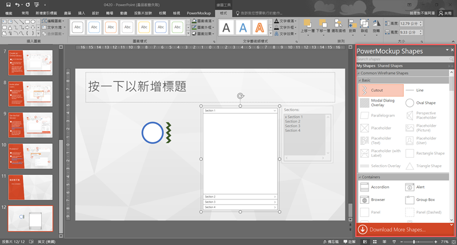Click the Group Box shape

(425, 200)
